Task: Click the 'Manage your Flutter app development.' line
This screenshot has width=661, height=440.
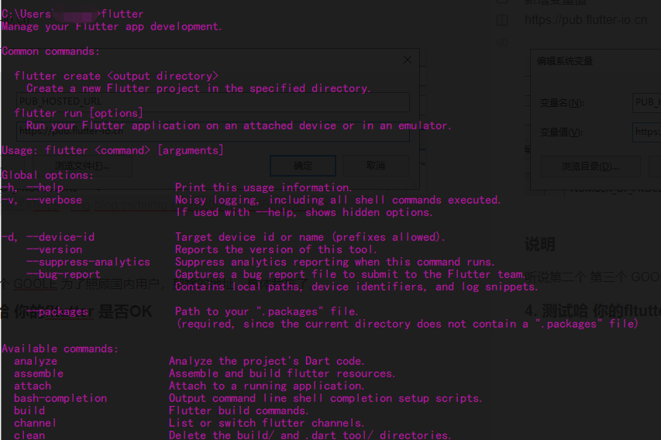Action: click(x=112, y=26)
